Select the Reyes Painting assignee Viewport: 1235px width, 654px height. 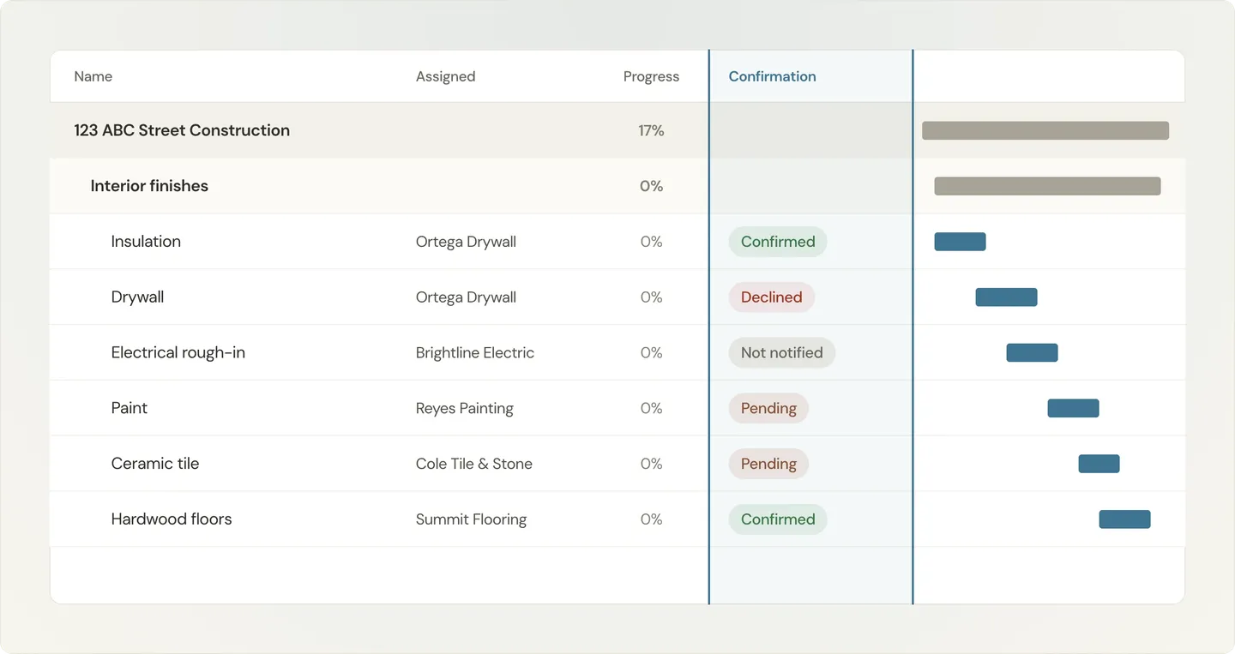click(x=465, y=408)
